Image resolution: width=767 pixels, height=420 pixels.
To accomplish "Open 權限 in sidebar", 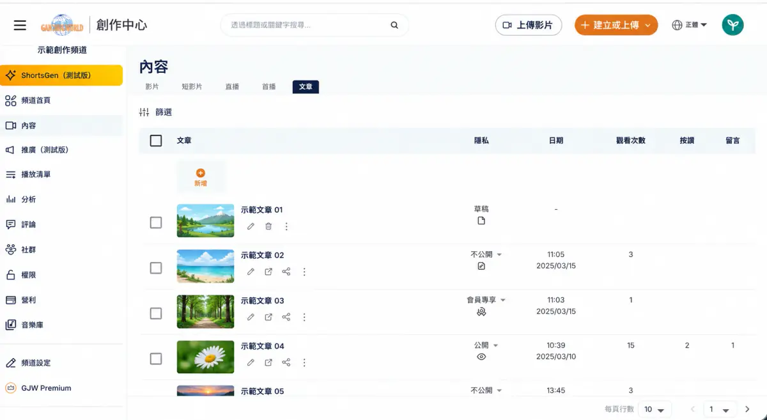I will tap(61, 275).
